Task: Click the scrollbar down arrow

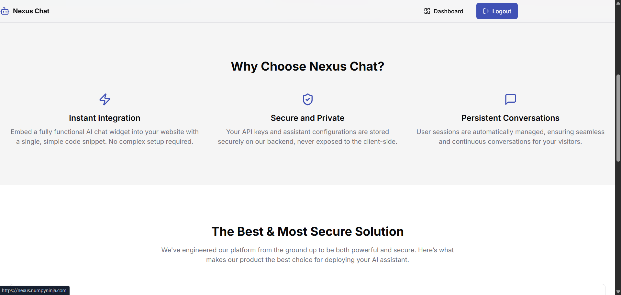Action: pos(618,292)
